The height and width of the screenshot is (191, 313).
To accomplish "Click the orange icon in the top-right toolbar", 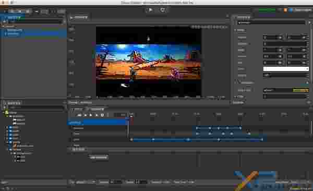I will (285, 10).
